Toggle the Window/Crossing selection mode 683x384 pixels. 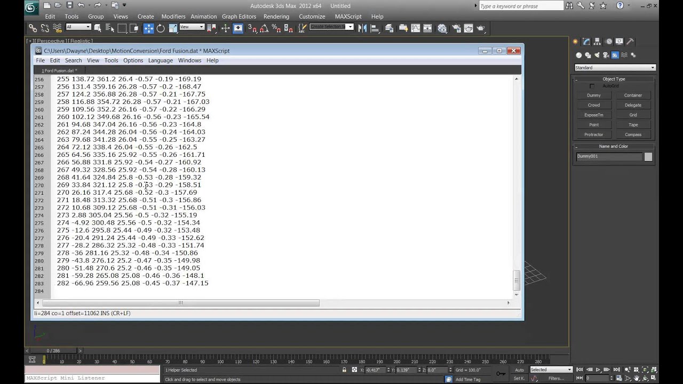click(x=134, y=28)
